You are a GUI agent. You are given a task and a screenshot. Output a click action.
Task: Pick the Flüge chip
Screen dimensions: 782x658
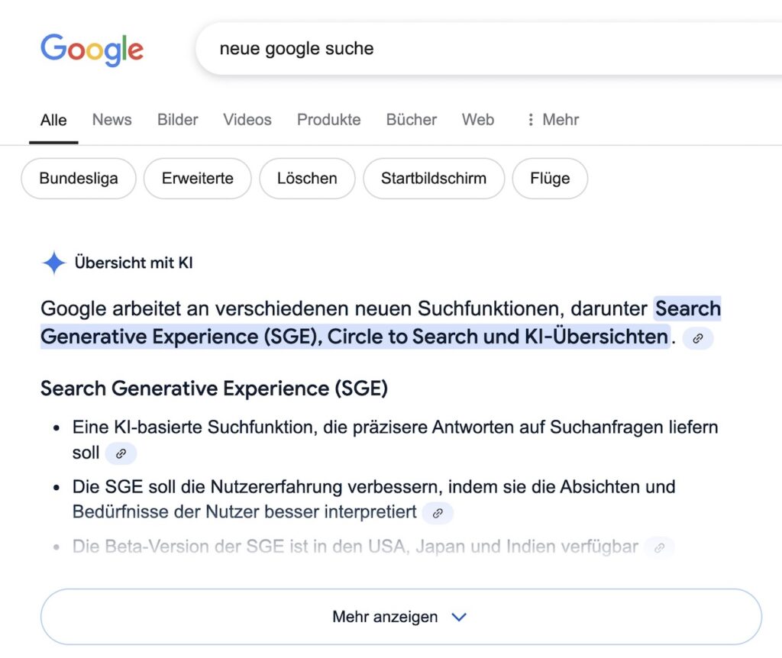[550, 179]
